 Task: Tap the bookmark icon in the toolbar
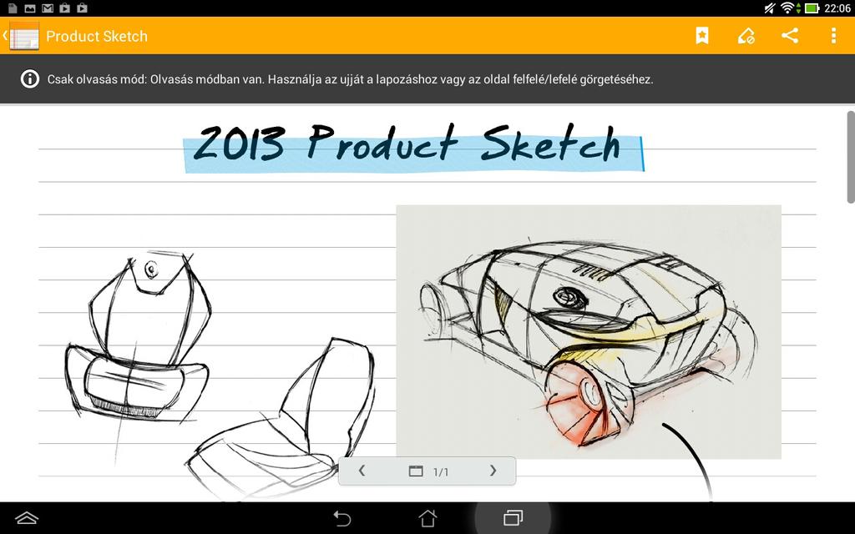click(x=701, y=36)
